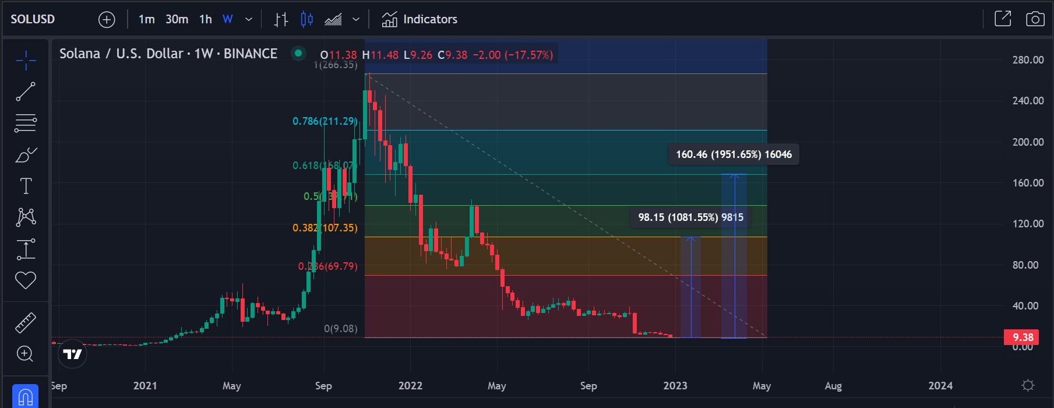Toggle the magnet snap mode
The image size is (1054, 408).
[25, 396]
